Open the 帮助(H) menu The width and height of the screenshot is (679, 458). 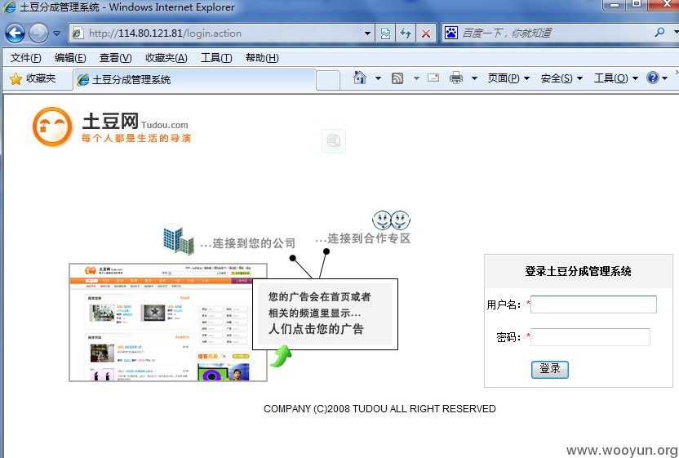click(x=261, y=58)
